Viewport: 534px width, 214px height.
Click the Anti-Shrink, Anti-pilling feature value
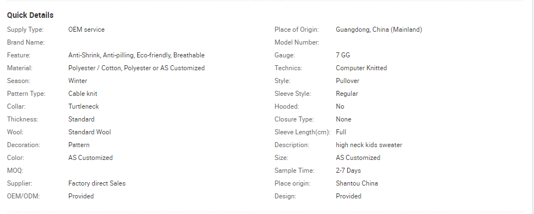click(136, 55)
